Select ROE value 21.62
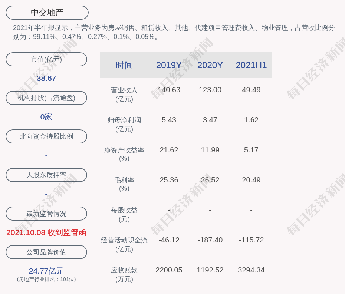 coord(169,150)
